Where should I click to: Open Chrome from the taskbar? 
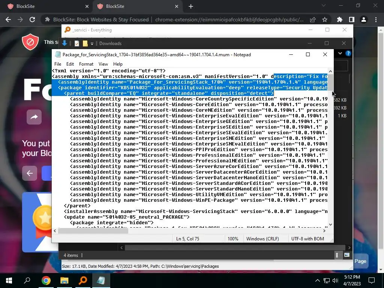pyautogui.click(x=46, y=280)
